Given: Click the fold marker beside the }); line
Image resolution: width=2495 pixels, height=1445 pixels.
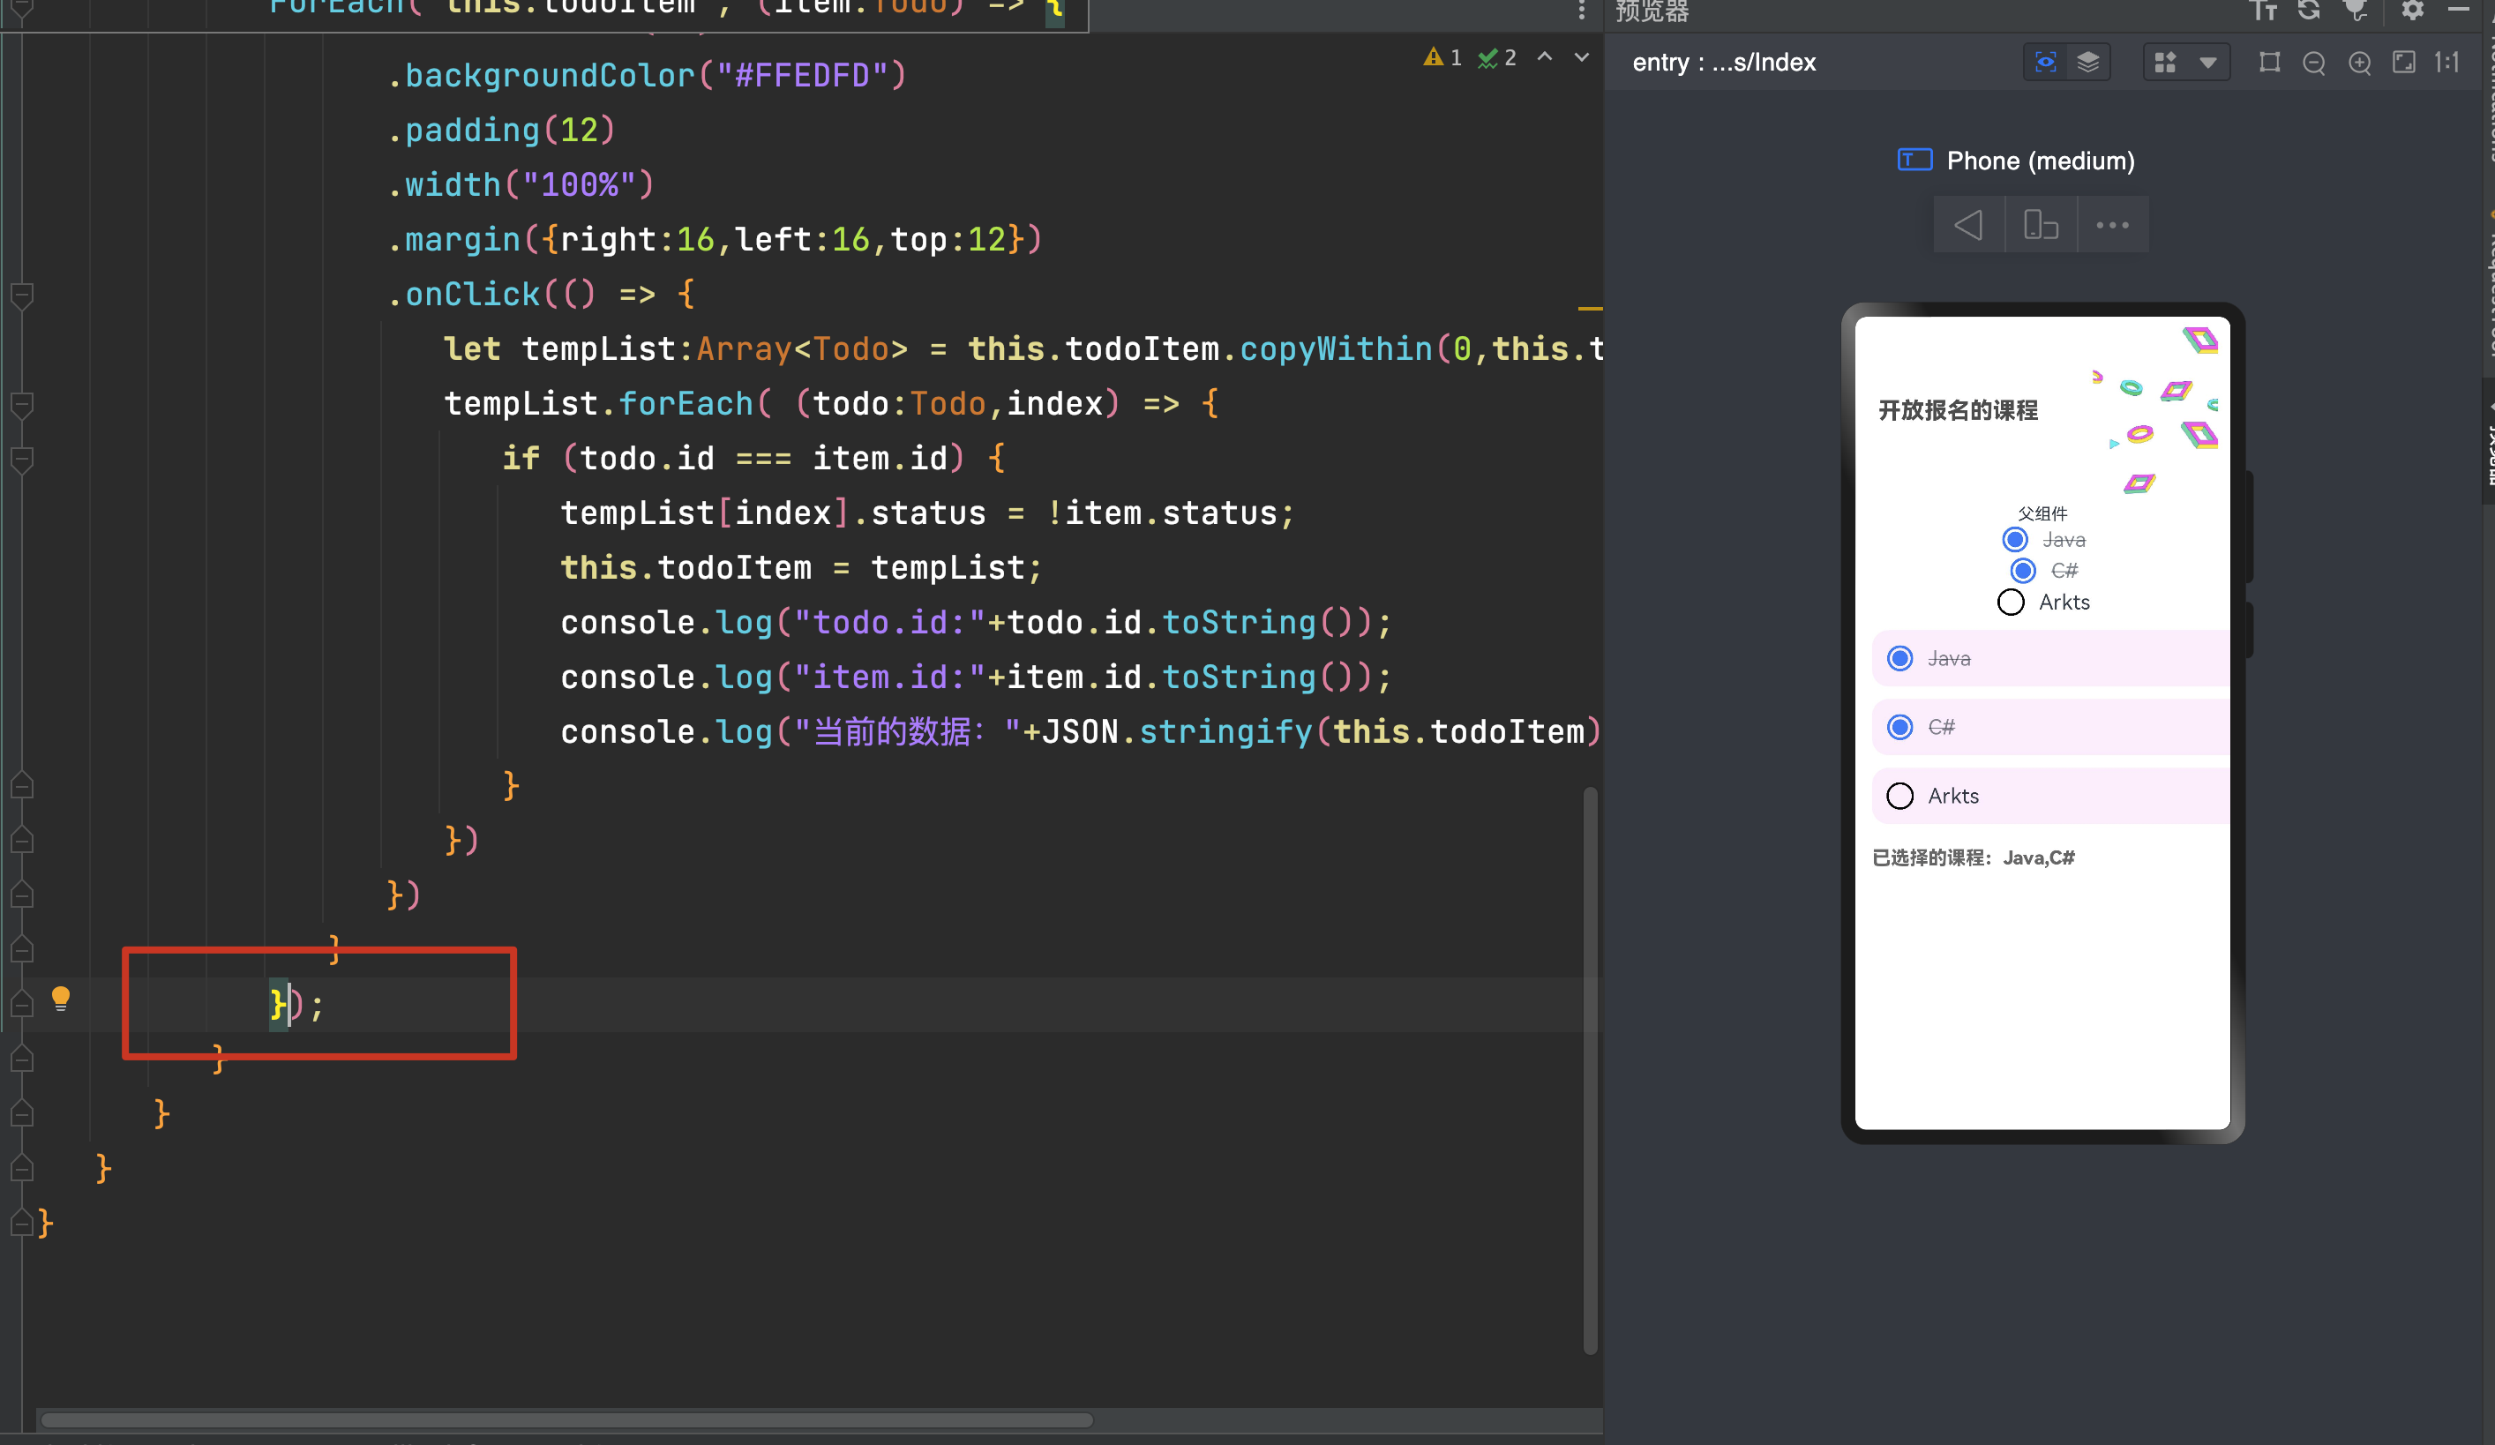Looking at the screenshot, I should click(22, 1006).
